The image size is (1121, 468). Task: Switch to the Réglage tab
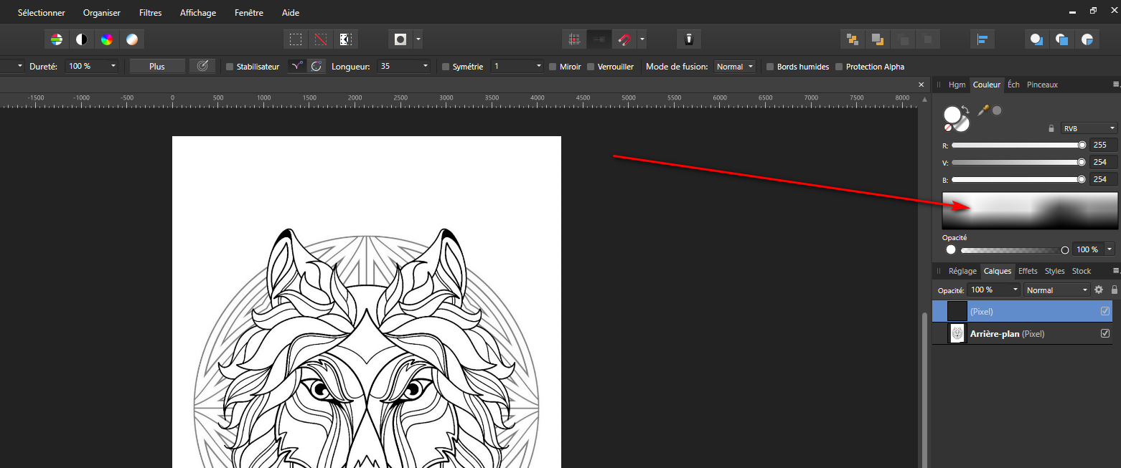coord(962,271)
